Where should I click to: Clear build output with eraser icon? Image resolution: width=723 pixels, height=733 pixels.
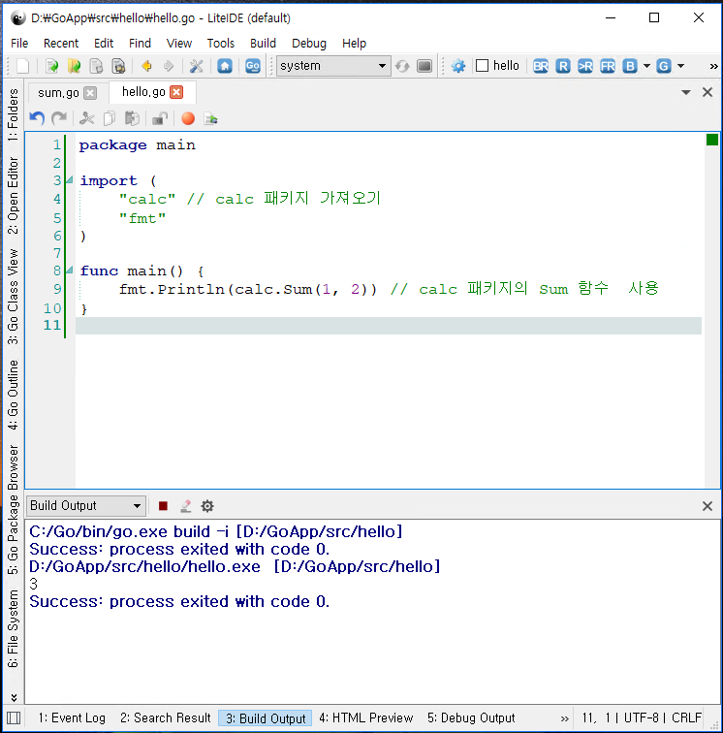click(185, 505)
